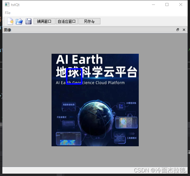Maximize the tstQt window
190x176 pixels.
(x=167, y=5)
